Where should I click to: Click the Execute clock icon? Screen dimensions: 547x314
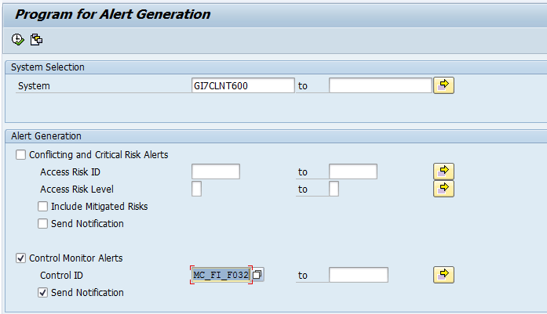18,39
